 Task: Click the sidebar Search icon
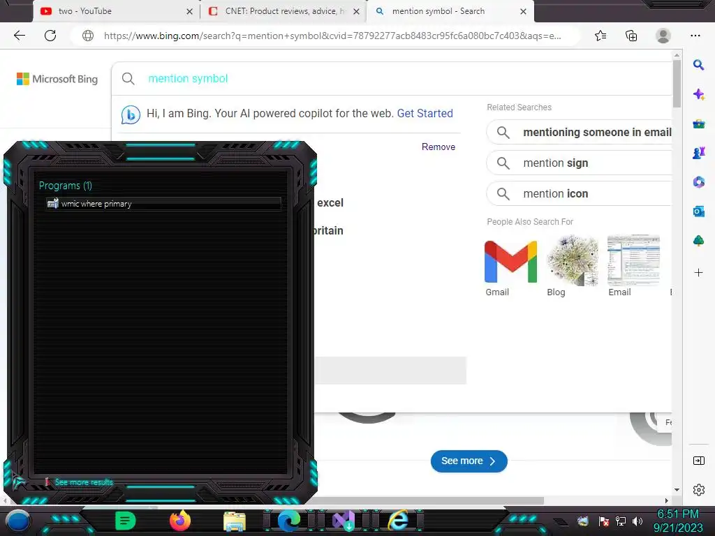click(698, 65)
